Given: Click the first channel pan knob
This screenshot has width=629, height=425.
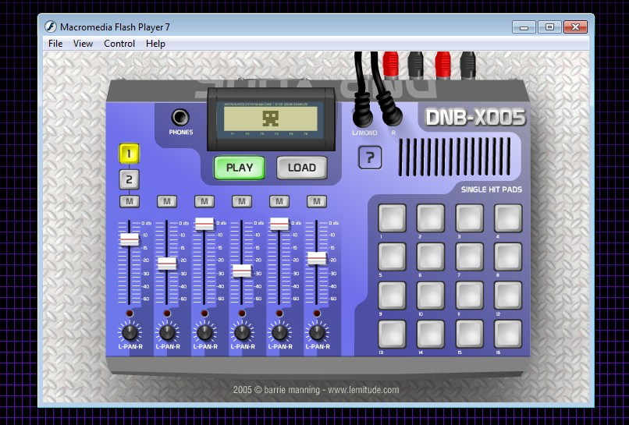Looking at the screenshot, I should 130,332.
